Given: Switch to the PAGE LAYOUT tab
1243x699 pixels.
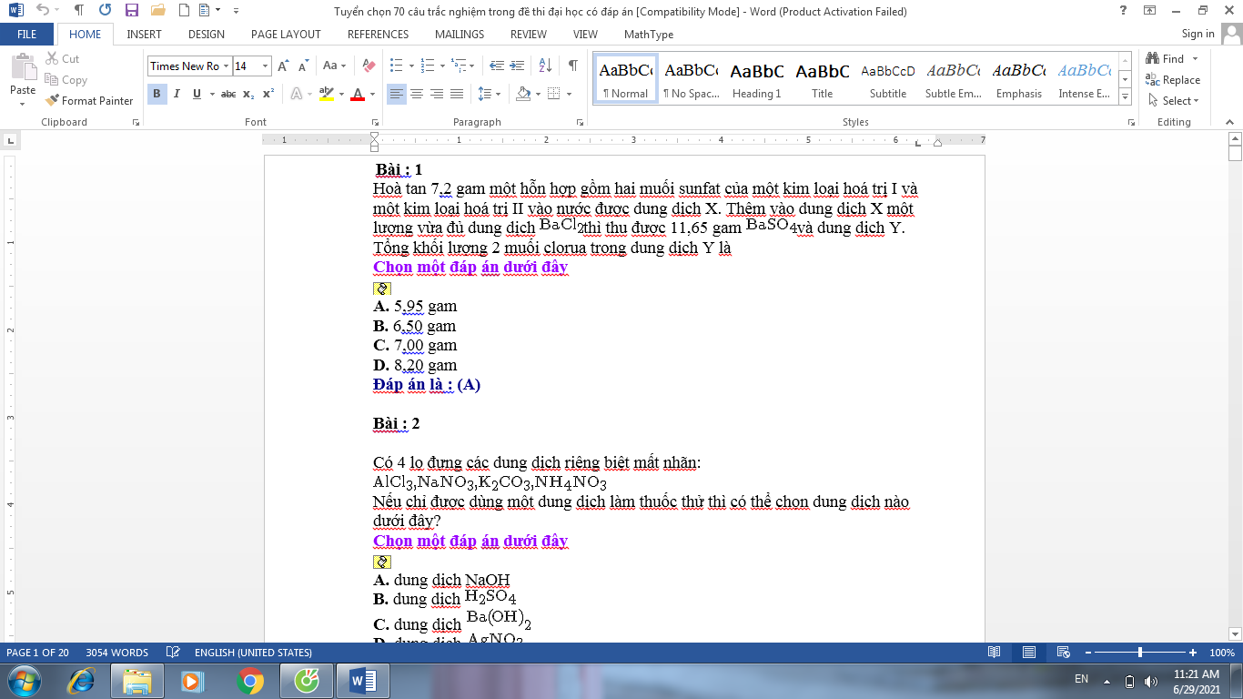Looking at the screenshot, I should coord(286,34).
